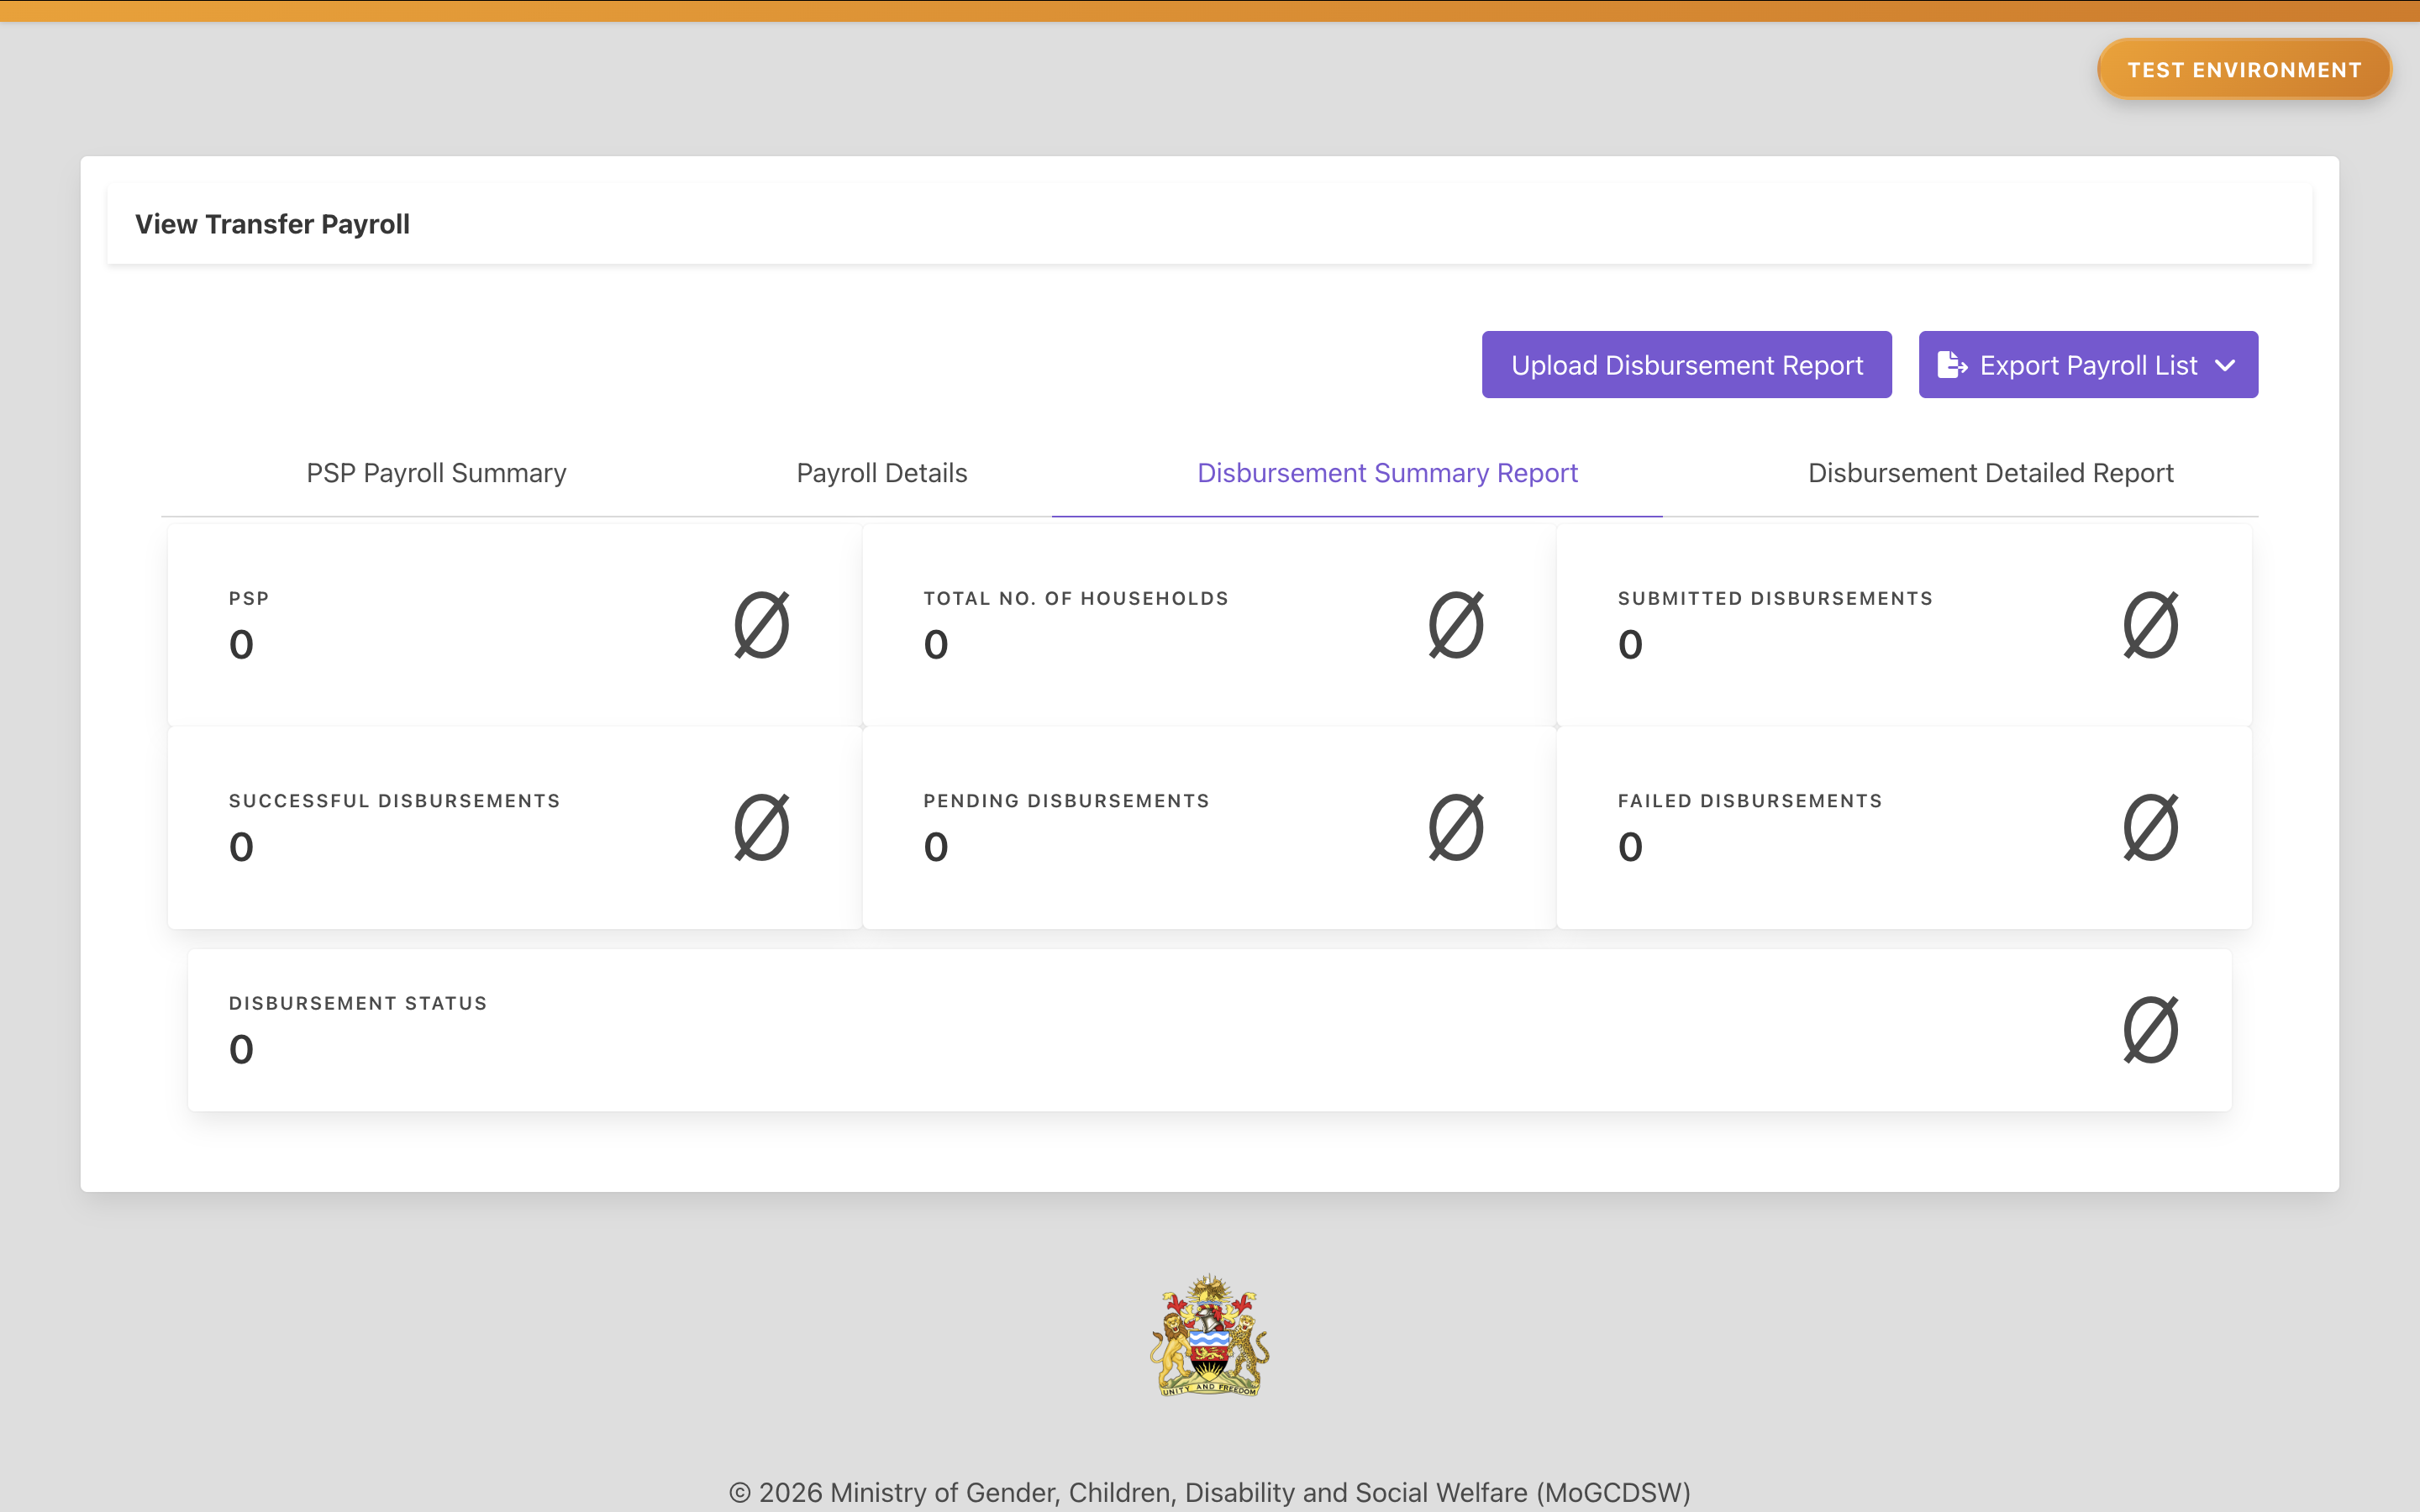Image resolution: width=2420 pixels, height=1512 pixels.
Task: Select the Disbursement Summary Report tab
Action: (1387, 473)
